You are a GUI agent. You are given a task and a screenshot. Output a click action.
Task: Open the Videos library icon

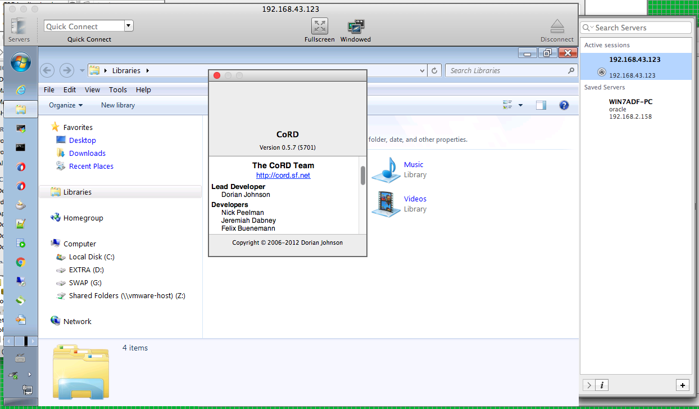(385, 204)
